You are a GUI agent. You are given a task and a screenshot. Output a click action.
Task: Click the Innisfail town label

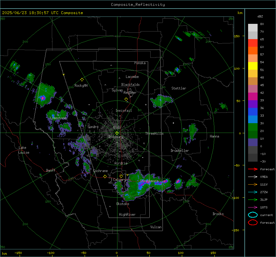124,111
